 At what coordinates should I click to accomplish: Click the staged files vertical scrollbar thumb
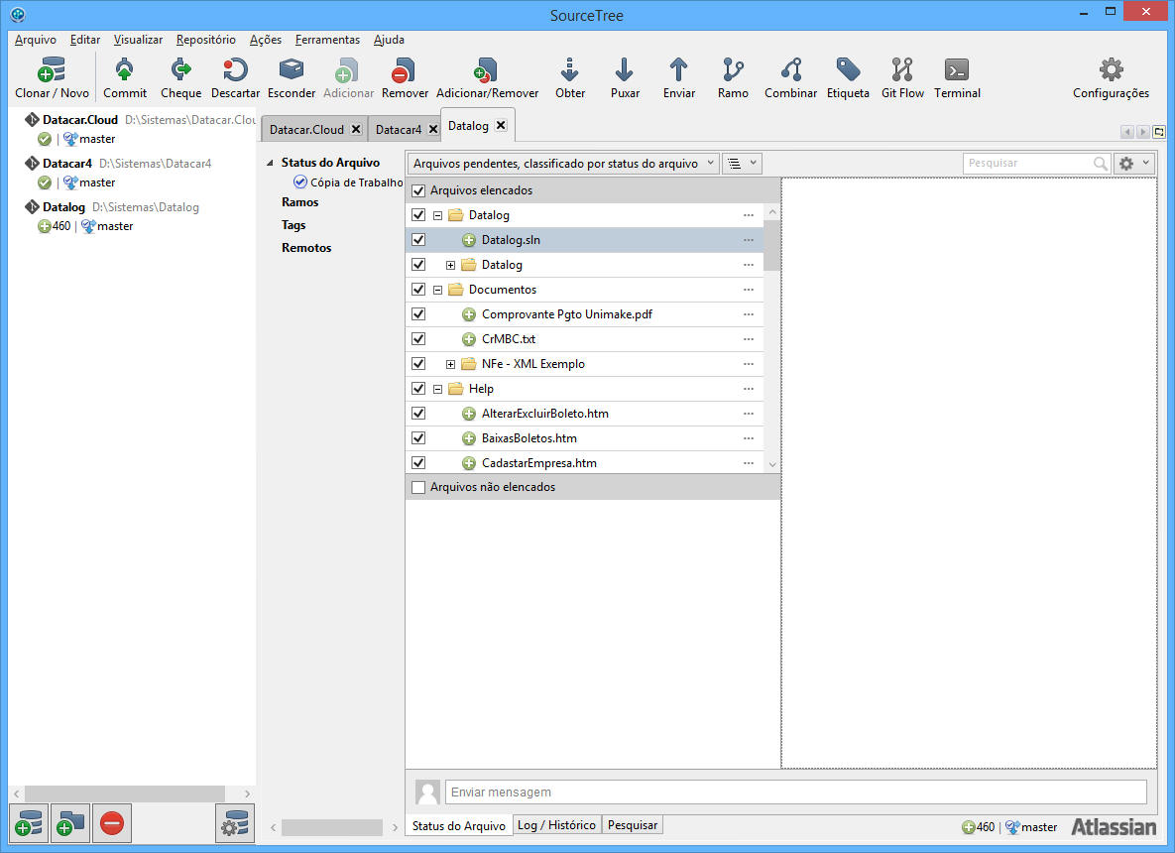click(771, 245)
